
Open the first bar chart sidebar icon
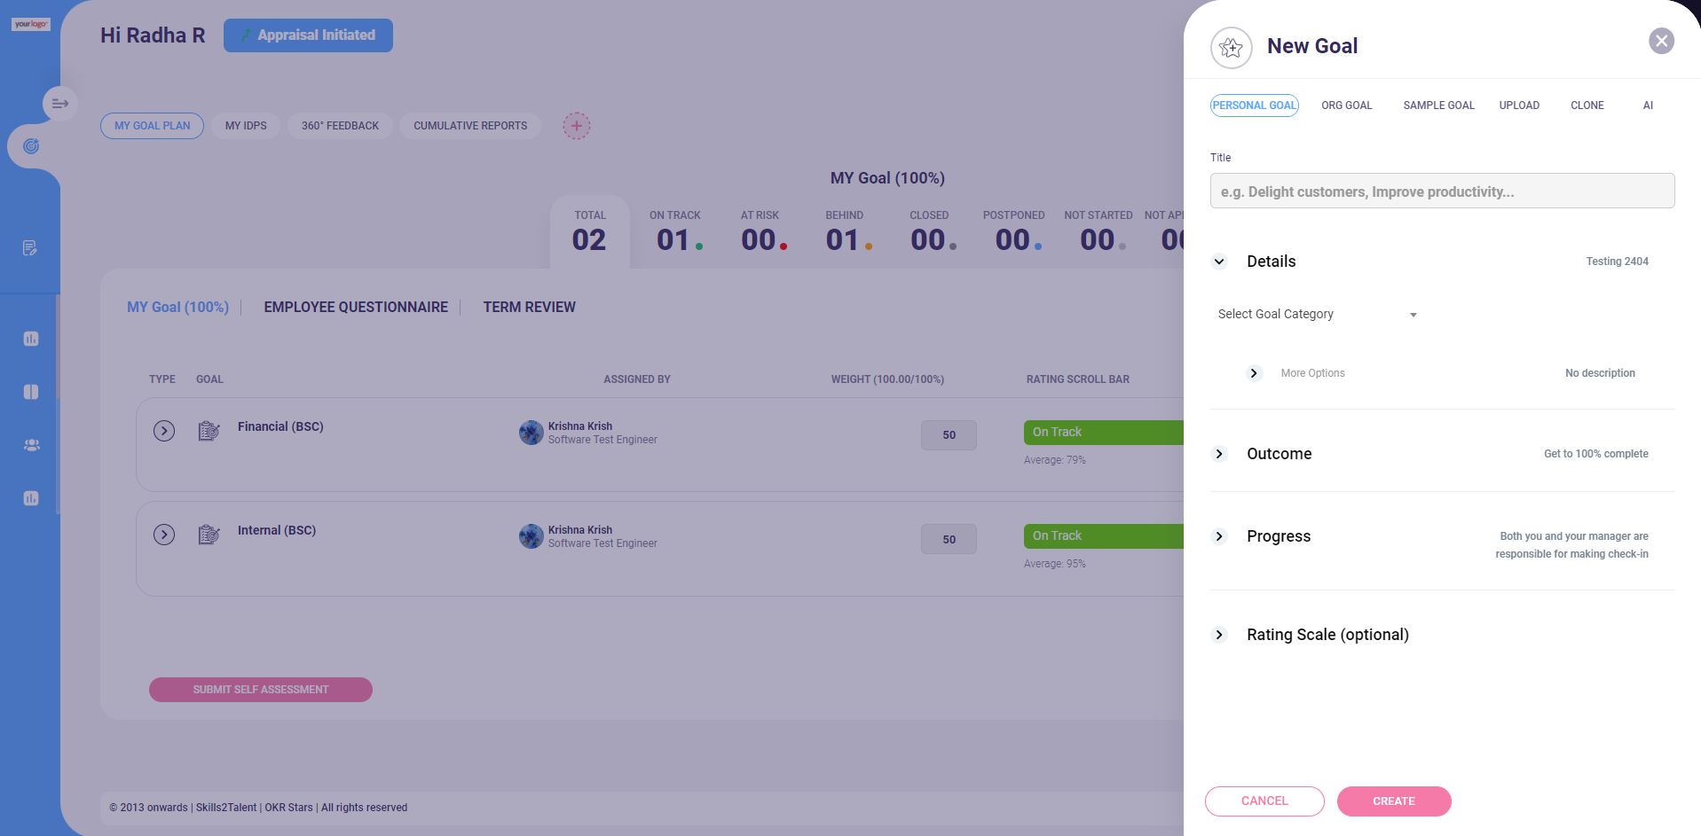31,339
